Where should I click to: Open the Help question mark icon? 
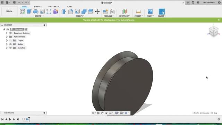tap(219, 2)
